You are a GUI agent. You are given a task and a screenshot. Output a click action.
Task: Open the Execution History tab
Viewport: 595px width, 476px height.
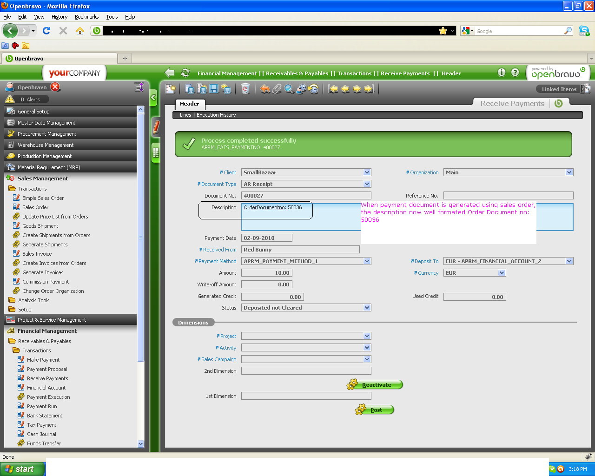click(216, 115)
